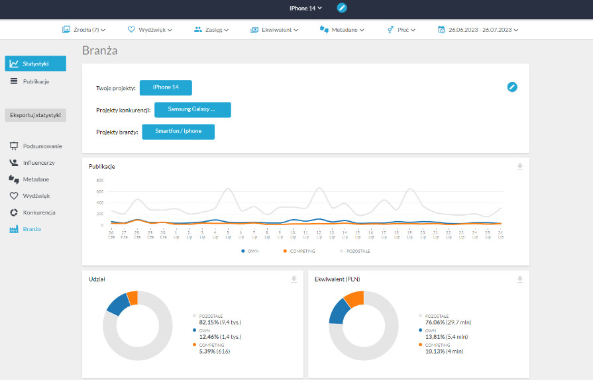The height and width of the screenshot is (380, 593).
Task: Toggle the OWN series in Publikacje legend
Action: pyautogui.click(x=250, y=251)
